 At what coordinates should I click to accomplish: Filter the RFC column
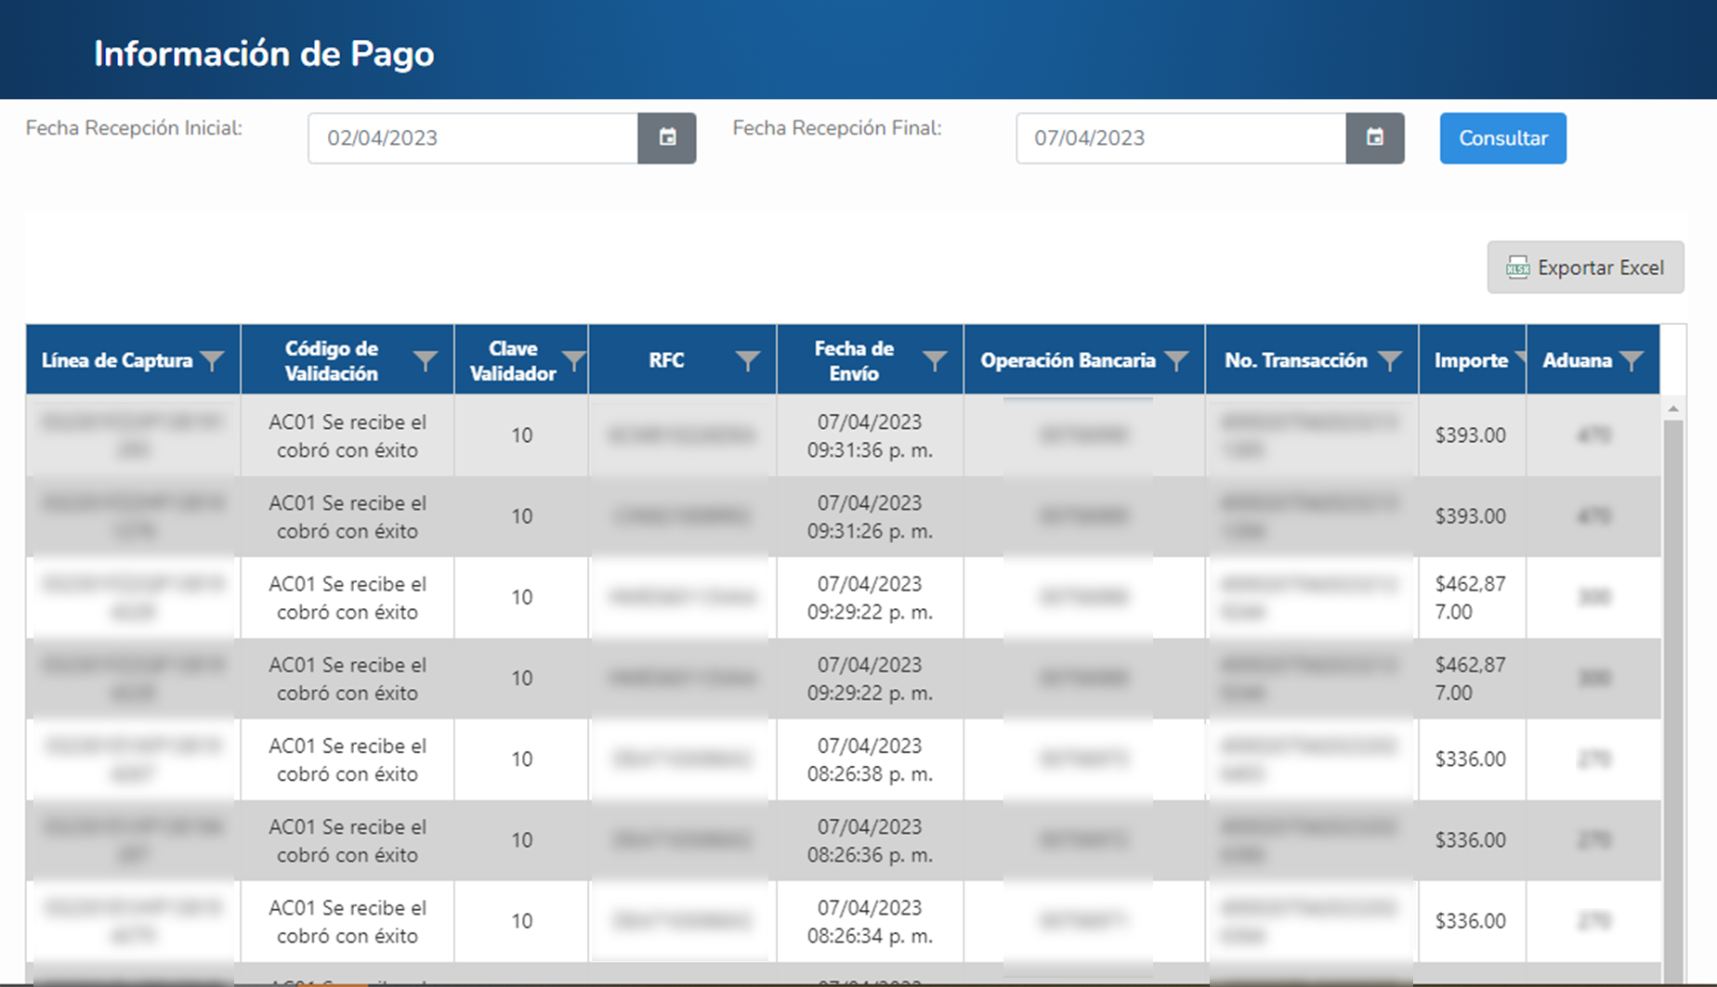click(x=748, y=360)
